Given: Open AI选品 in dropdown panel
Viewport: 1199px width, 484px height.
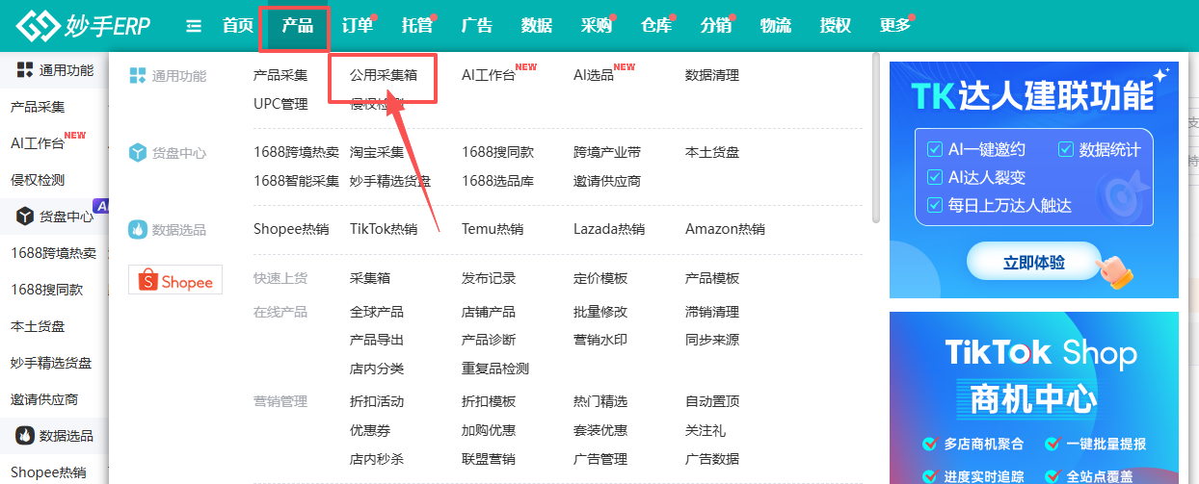Looking at the screenshot, I should pyautogui.click(x=594, y=75).
